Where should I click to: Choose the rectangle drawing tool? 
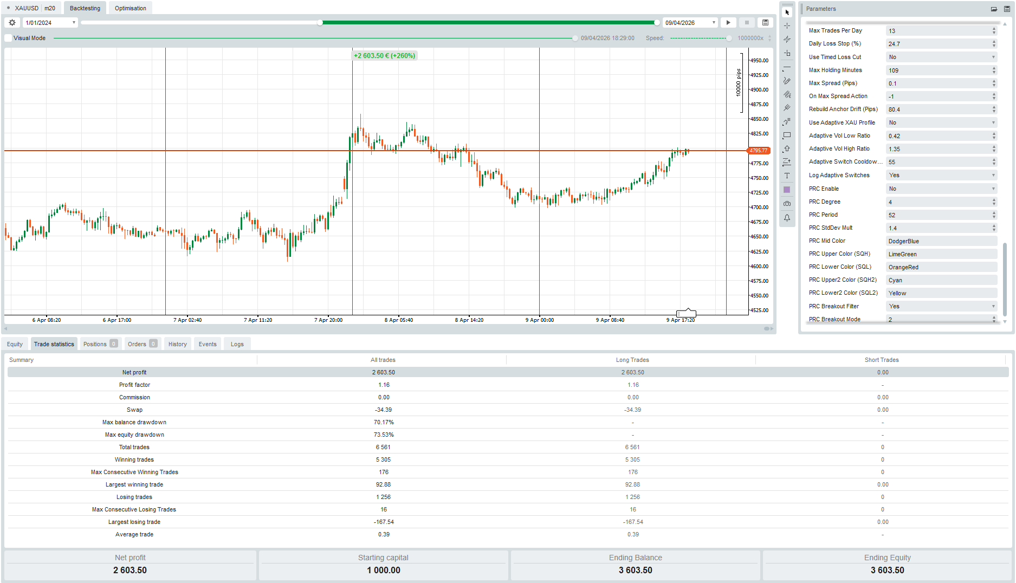coord(787,135)
